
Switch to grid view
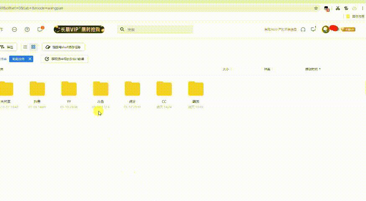(x=34, y=47)
